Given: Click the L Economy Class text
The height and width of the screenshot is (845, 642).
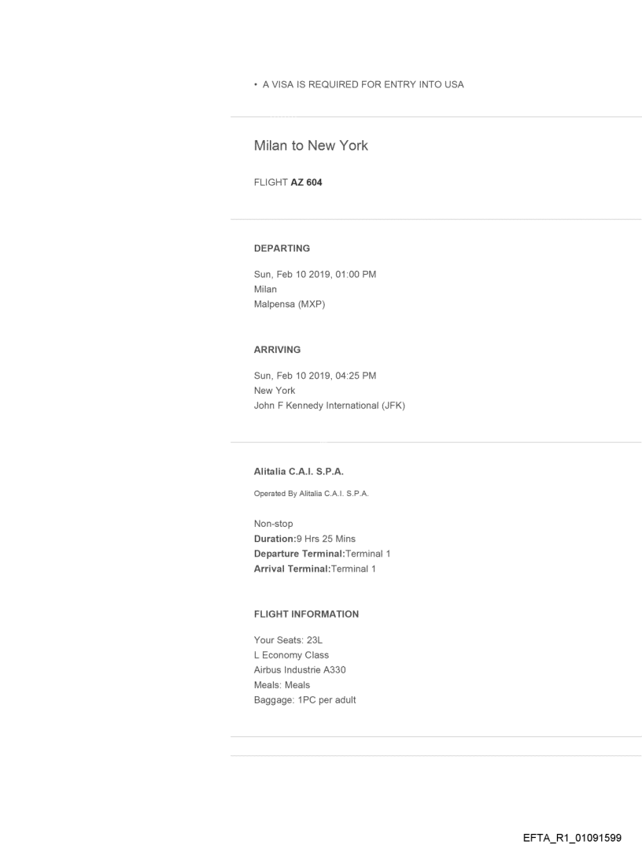Looking at the screenshot, I should [291, 655].
